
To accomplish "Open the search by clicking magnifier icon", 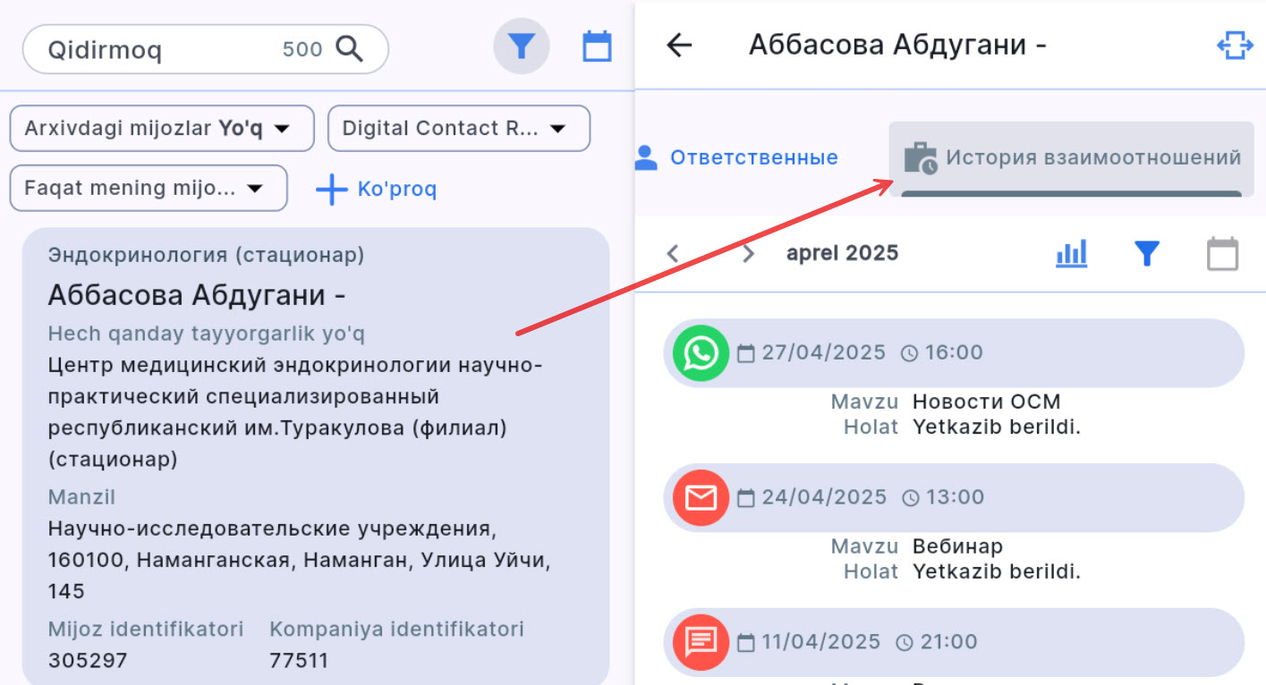I will 353,49.
